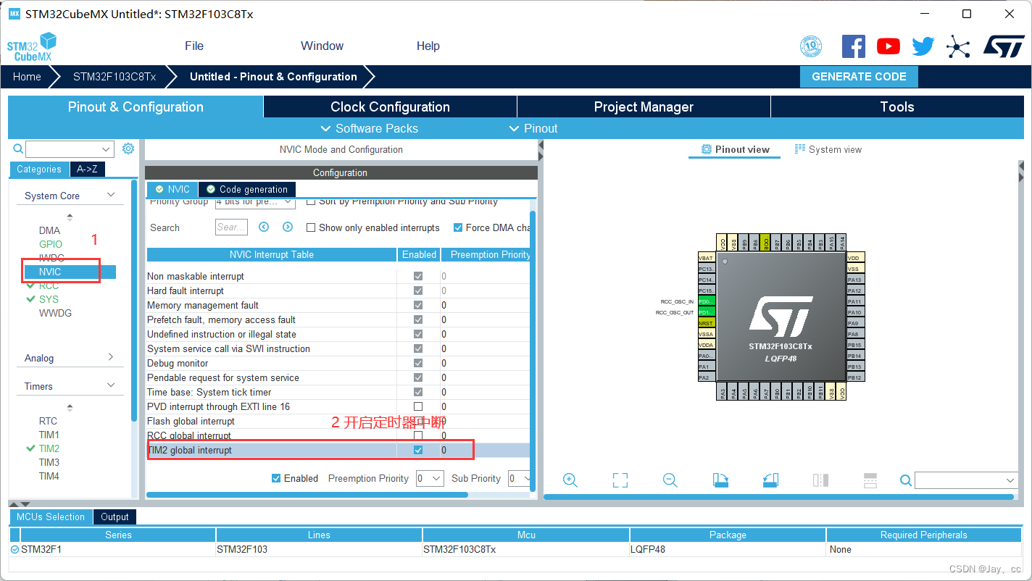
Task: Open the Output tab at bottom
Action: click(115, 517)
